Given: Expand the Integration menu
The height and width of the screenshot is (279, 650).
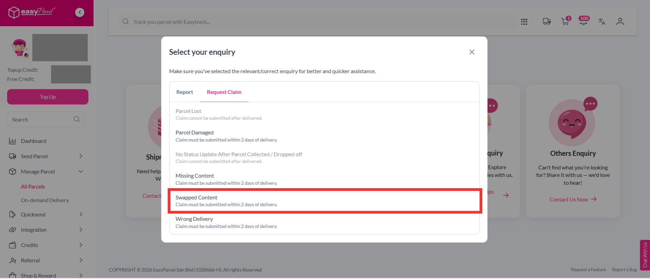Looking at the screenshot, I should pos(81,230).
